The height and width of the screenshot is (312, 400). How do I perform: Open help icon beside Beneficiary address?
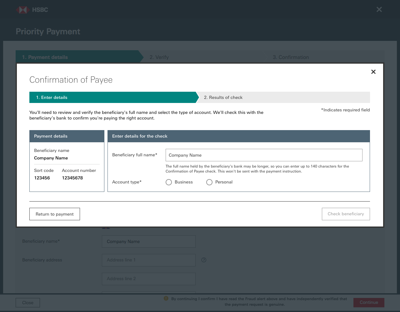click(x=204, y=260)
